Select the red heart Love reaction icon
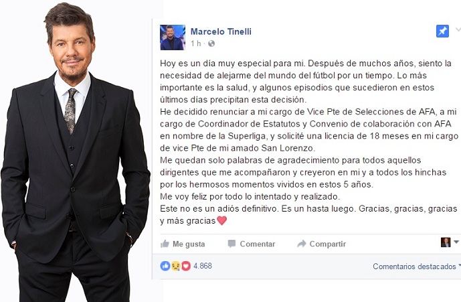The height and width of the screenshot is (302, 461). [x=186, y=266]
